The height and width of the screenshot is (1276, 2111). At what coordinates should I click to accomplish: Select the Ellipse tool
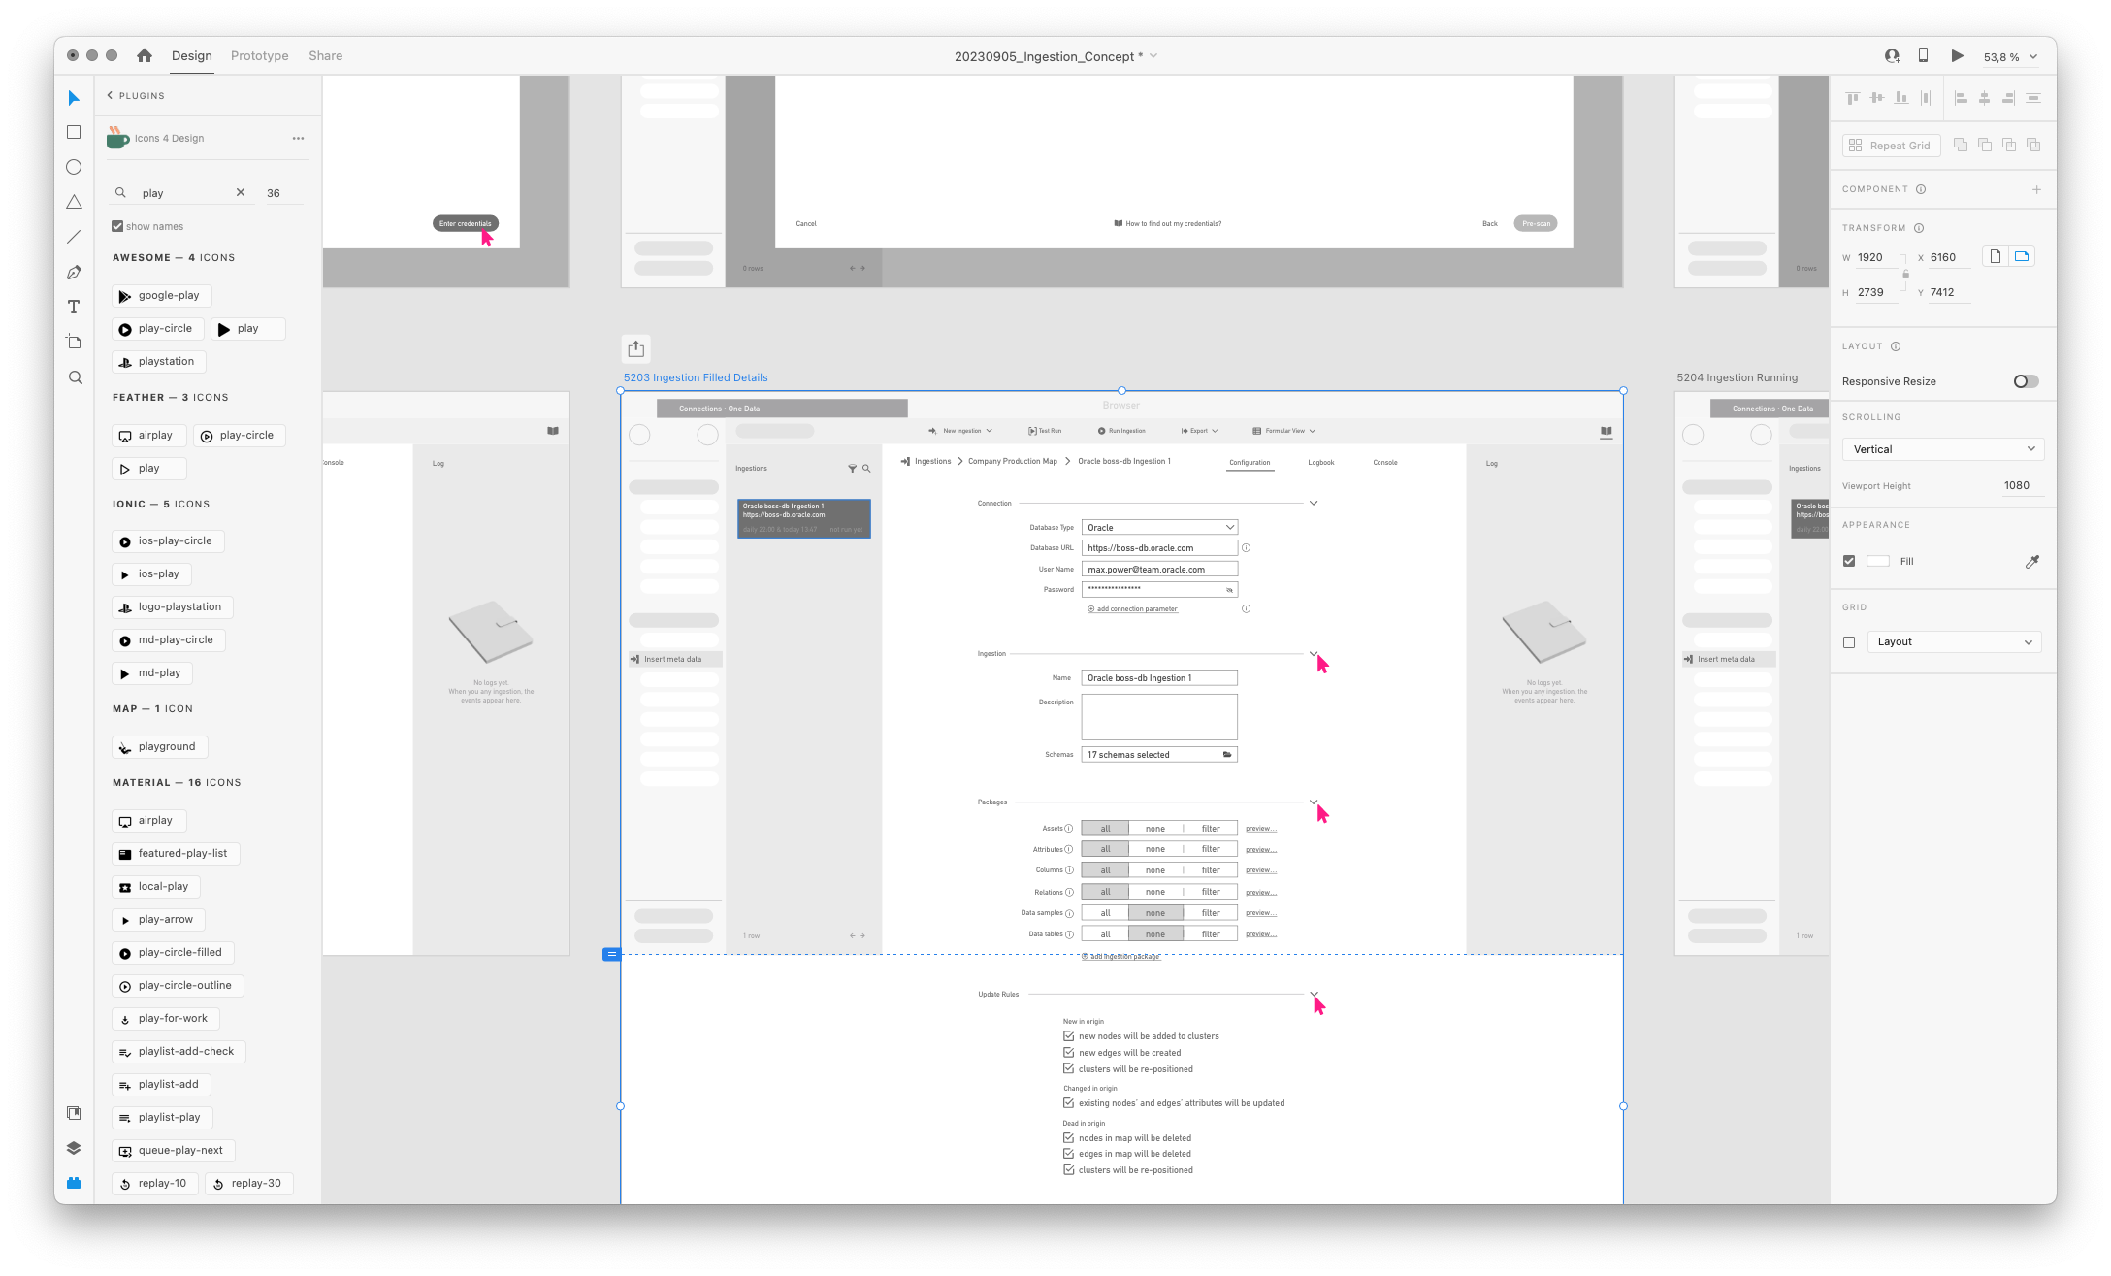[x=74, y=167]
